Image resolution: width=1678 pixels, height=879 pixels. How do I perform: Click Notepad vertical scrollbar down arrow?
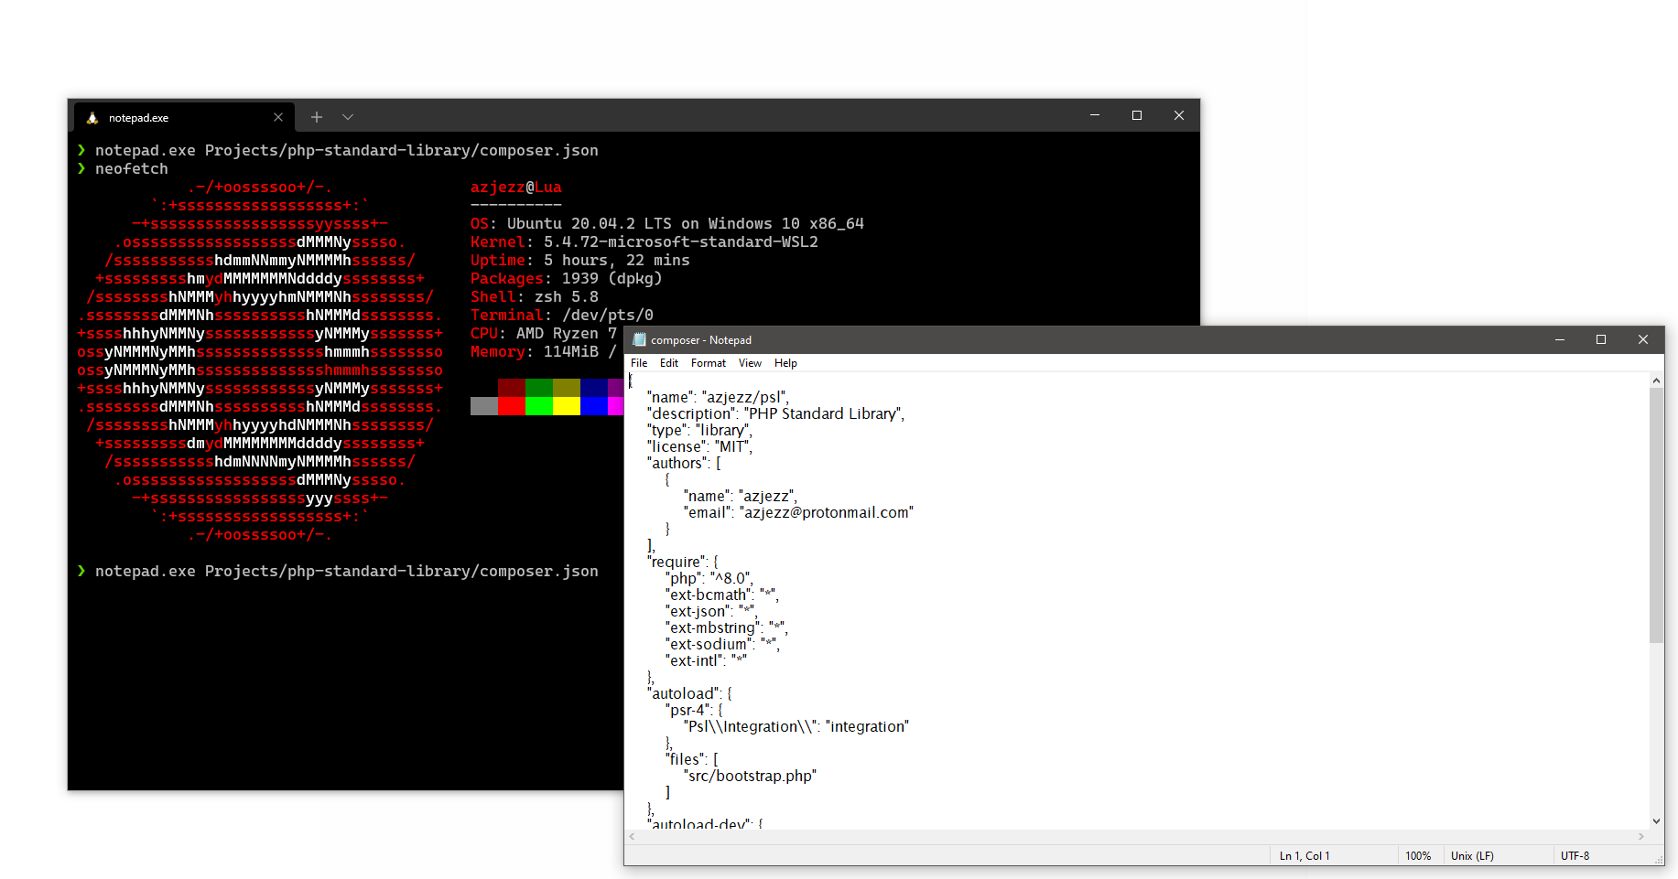coord(1656,821)
